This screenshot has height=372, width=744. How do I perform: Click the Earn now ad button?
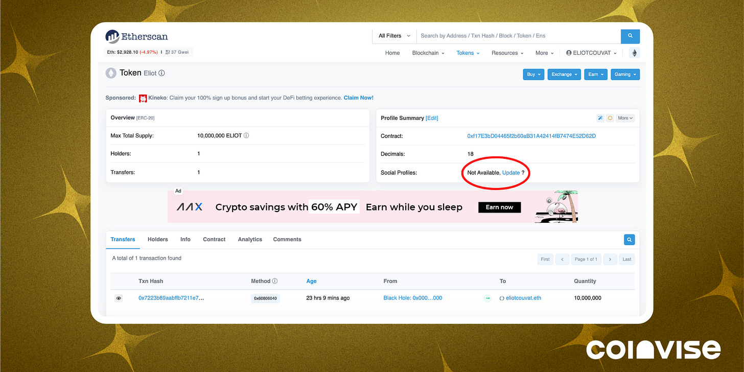click(x=500, y=207)
